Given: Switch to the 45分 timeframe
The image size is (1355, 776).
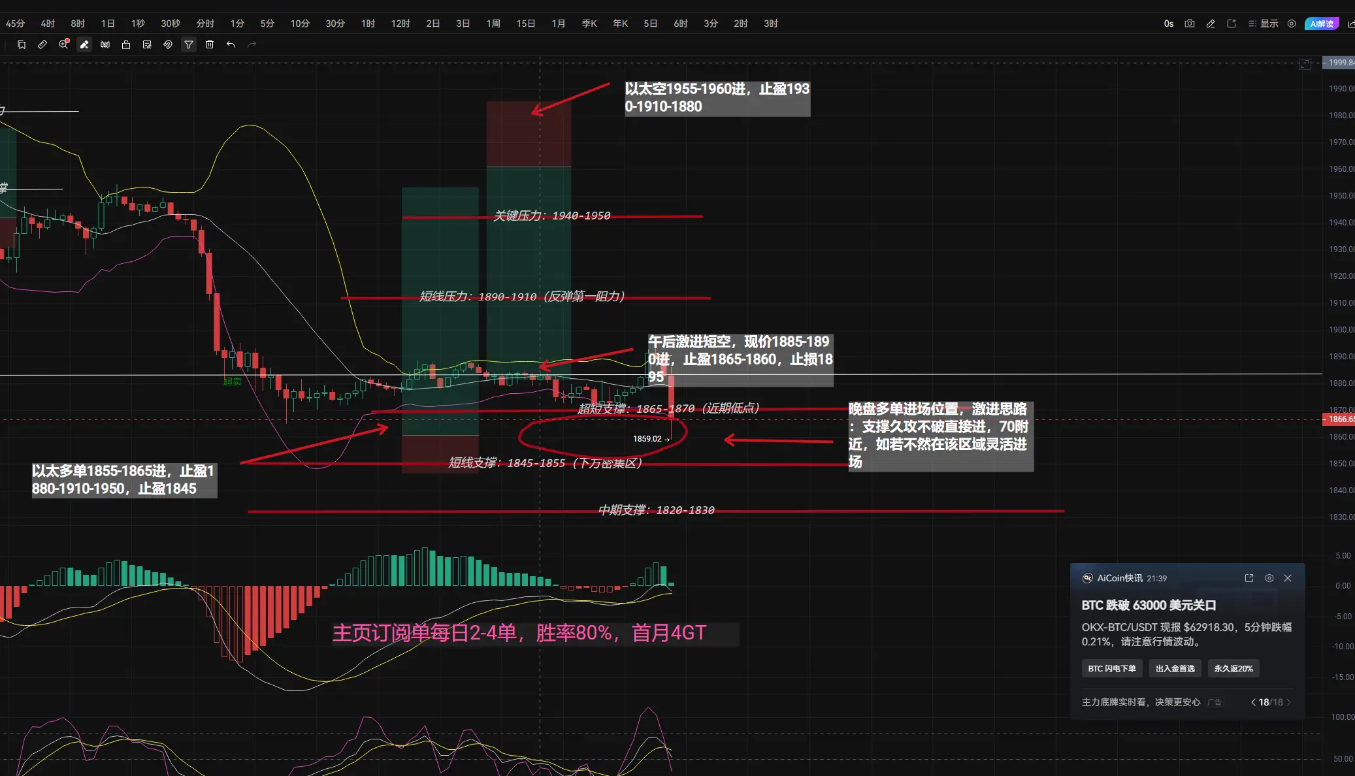Looking at the screenshot, I should pos(15,24).
